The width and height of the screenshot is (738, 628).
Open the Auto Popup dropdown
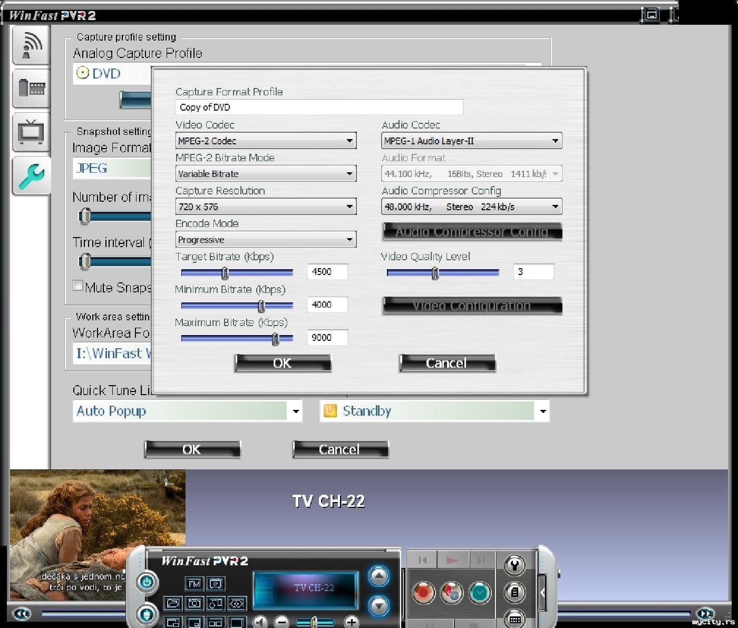[188, 411]
